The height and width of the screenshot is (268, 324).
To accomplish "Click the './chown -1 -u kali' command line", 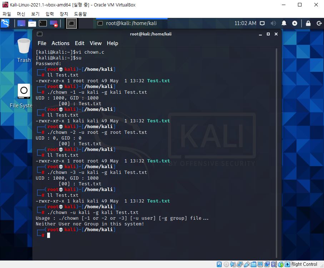I will [x=97, y=92].
